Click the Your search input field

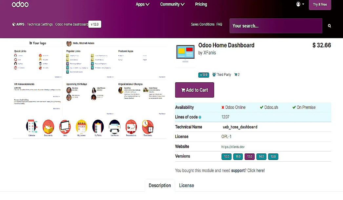[x=275, y=26]
